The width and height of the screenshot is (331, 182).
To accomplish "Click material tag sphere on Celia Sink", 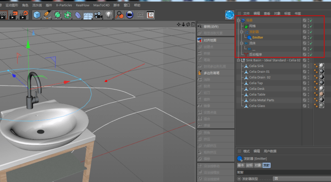I will [321, 66].
